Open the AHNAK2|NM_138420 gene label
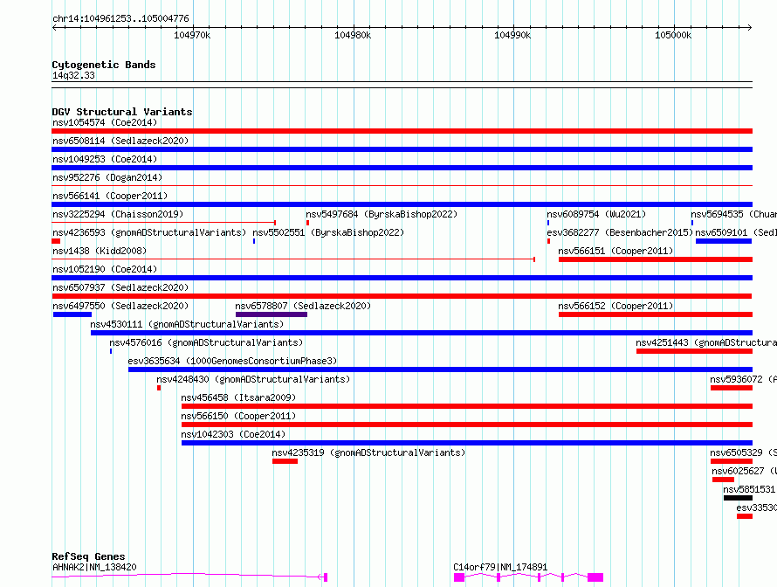This screenshot has width=777, height=587. (x=94, y=567)
